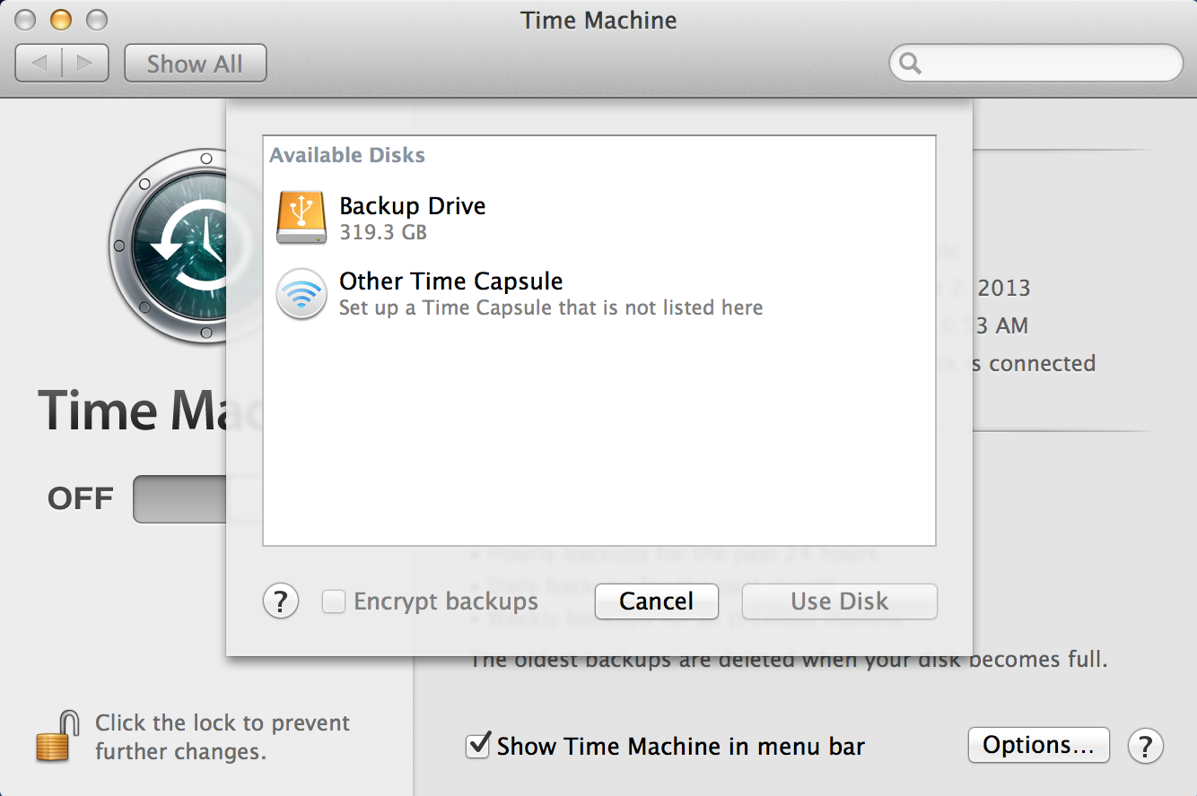Select the "Backup Drive" disk name

(413, 206)
